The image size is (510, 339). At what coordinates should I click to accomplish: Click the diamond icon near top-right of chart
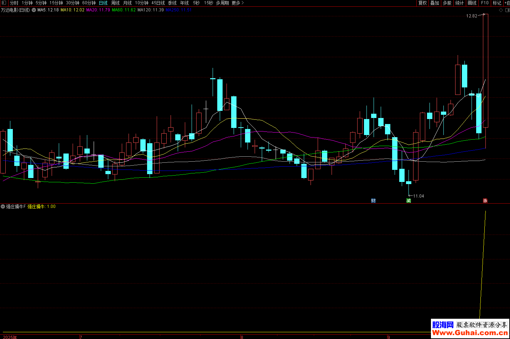[x=501, y=10]
